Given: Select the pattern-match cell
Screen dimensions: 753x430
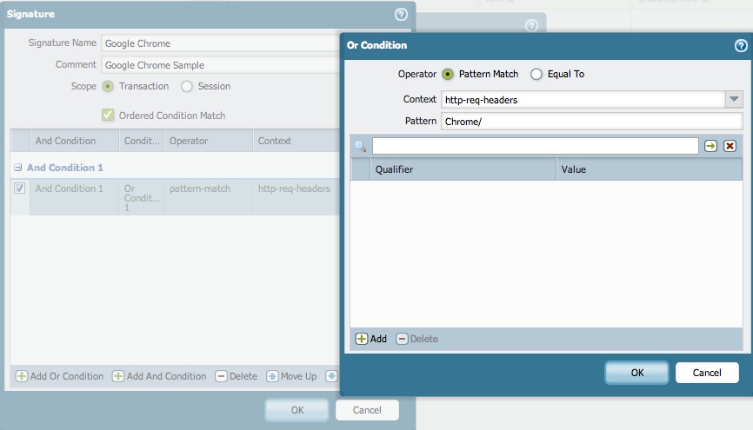Looking at the screenshot, I should (x=209, y=197).
